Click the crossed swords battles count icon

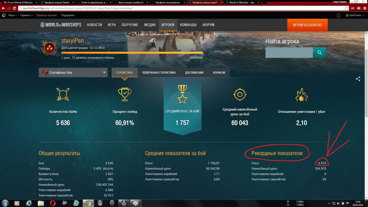(x=63, y=94)
